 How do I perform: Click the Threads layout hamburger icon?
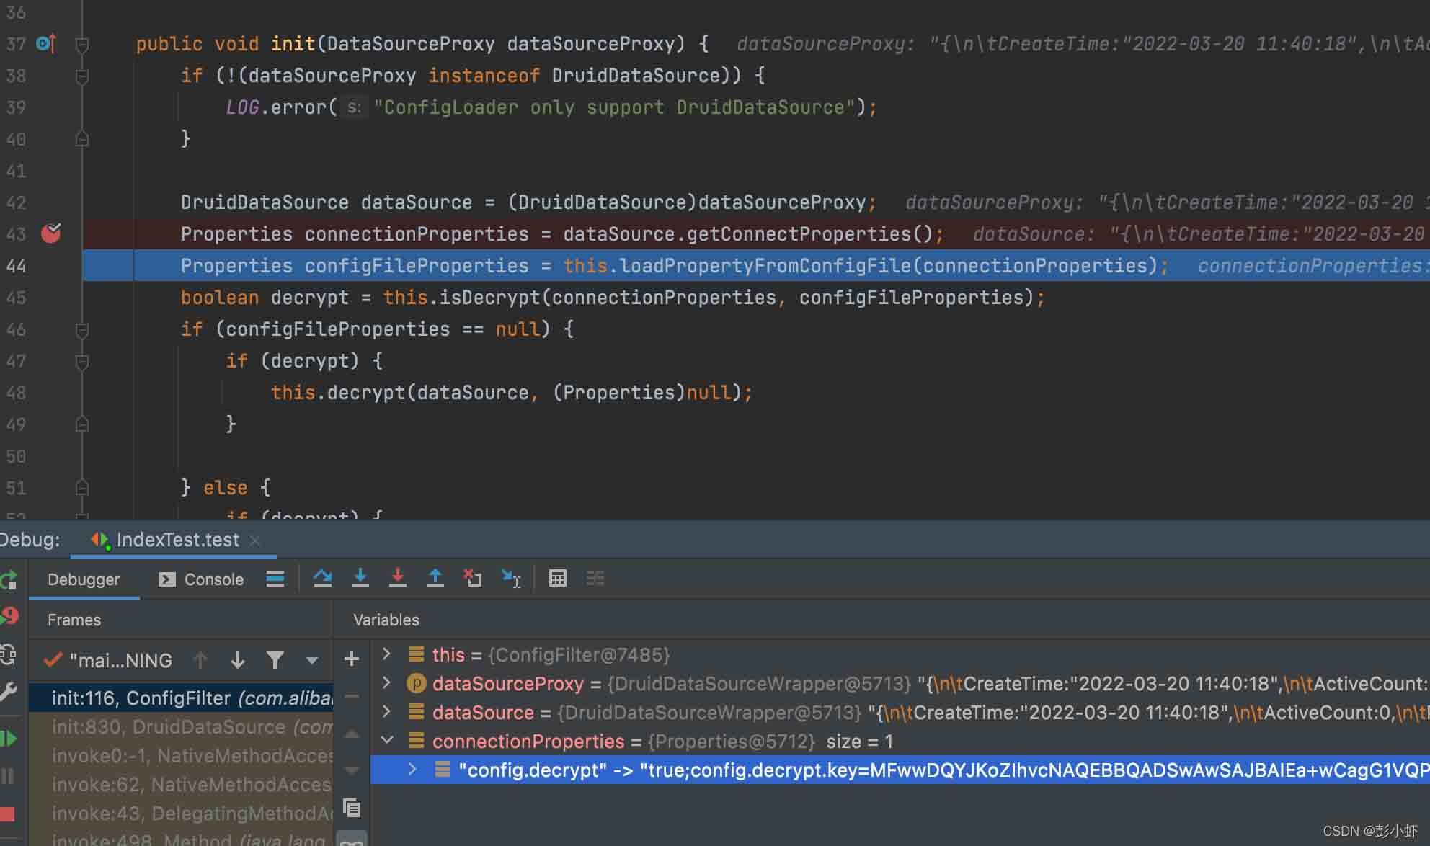[x=275, y=579]
